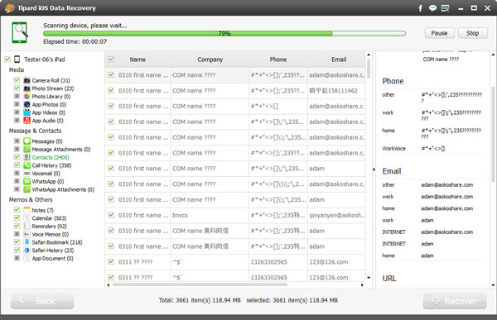Select the Notes icon
Image resolution: width=497 pixels, height=320 pixels.
(x=27, y=210)
